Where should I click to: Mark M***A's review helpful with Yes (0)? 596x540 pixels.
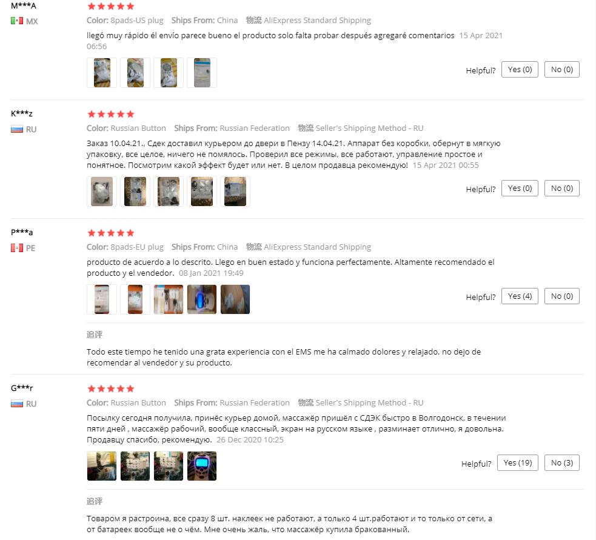coord(520,70)
